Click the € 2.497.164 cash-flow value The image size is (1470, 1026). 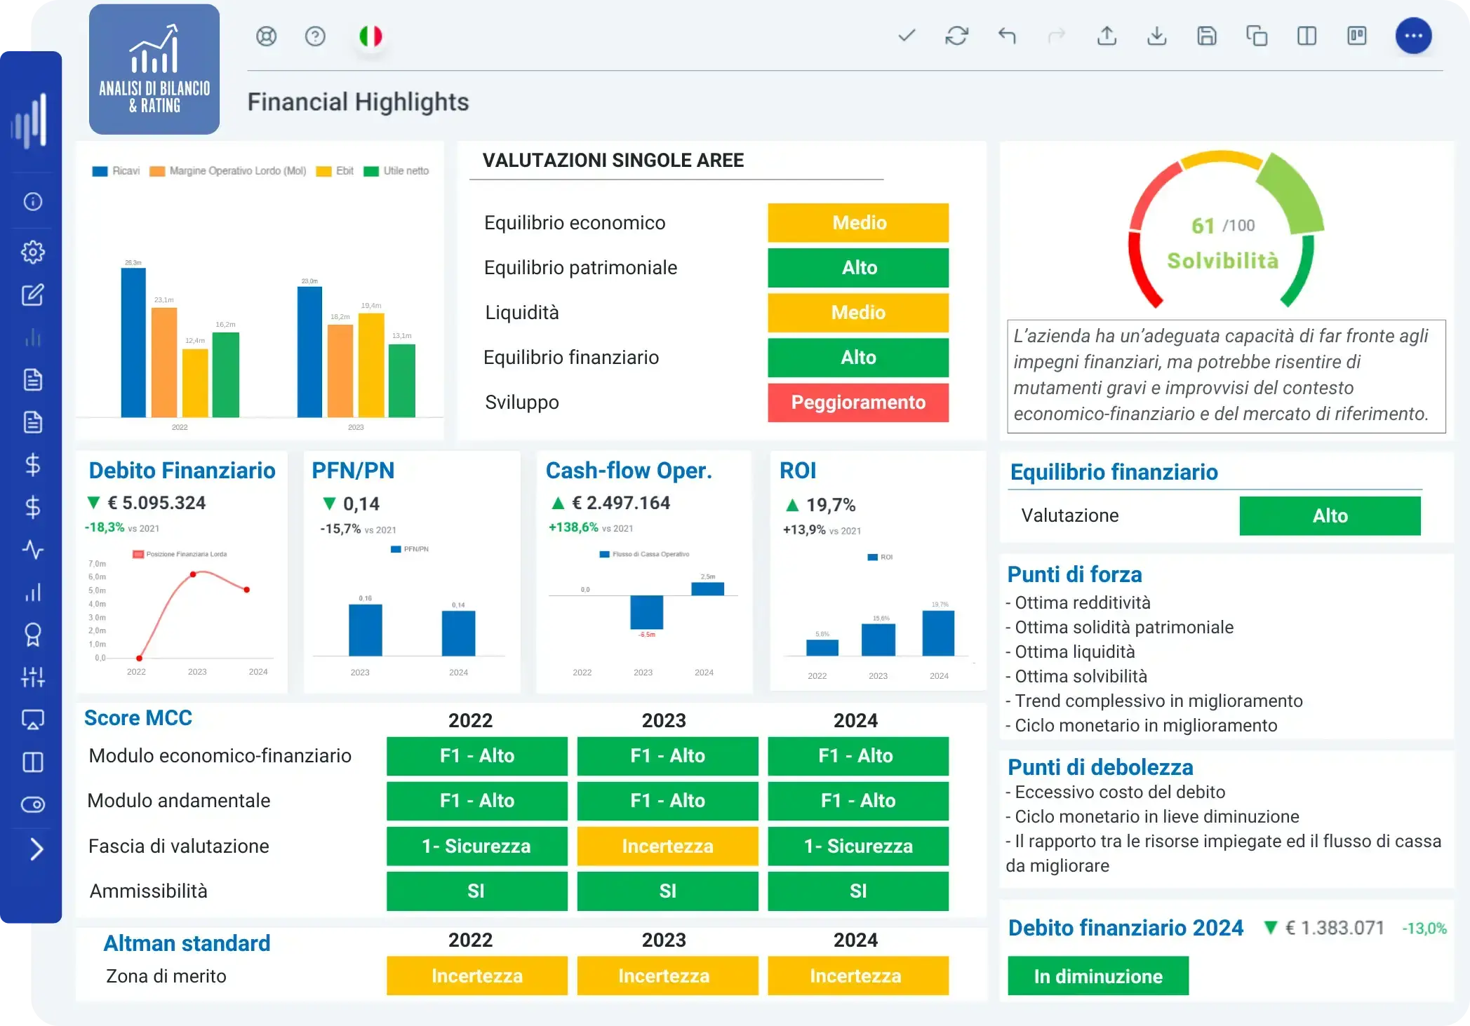[x=621, y=503]
